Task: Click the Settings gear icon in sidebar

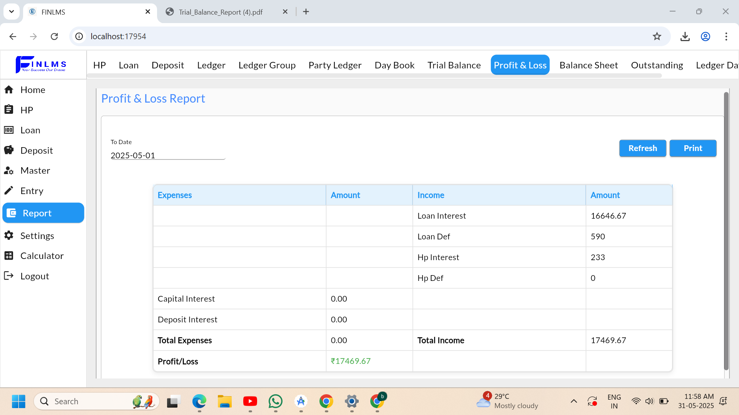Action: tap(9, 236)
